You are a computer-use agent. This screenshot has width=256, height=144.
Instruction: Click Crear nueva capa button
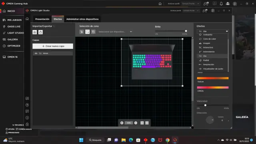pos(53,46)
